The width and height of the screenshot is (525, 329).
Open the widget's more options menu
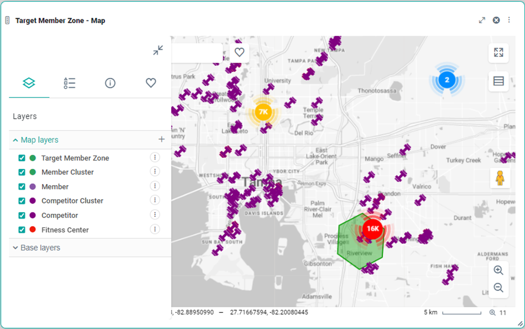tap(509, 20)
